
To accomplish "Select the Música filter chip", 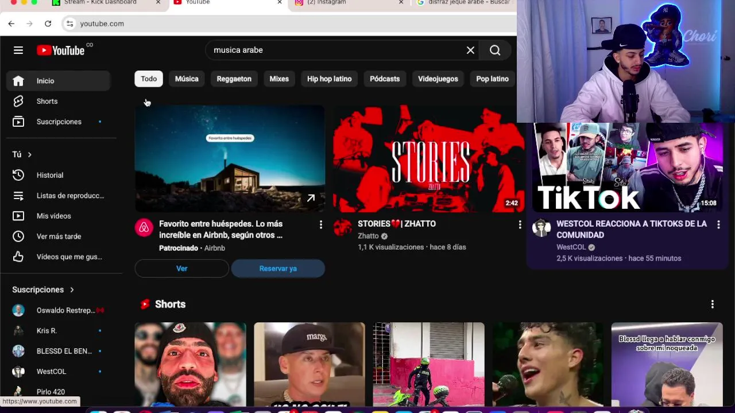I will [x=187, y=79].
